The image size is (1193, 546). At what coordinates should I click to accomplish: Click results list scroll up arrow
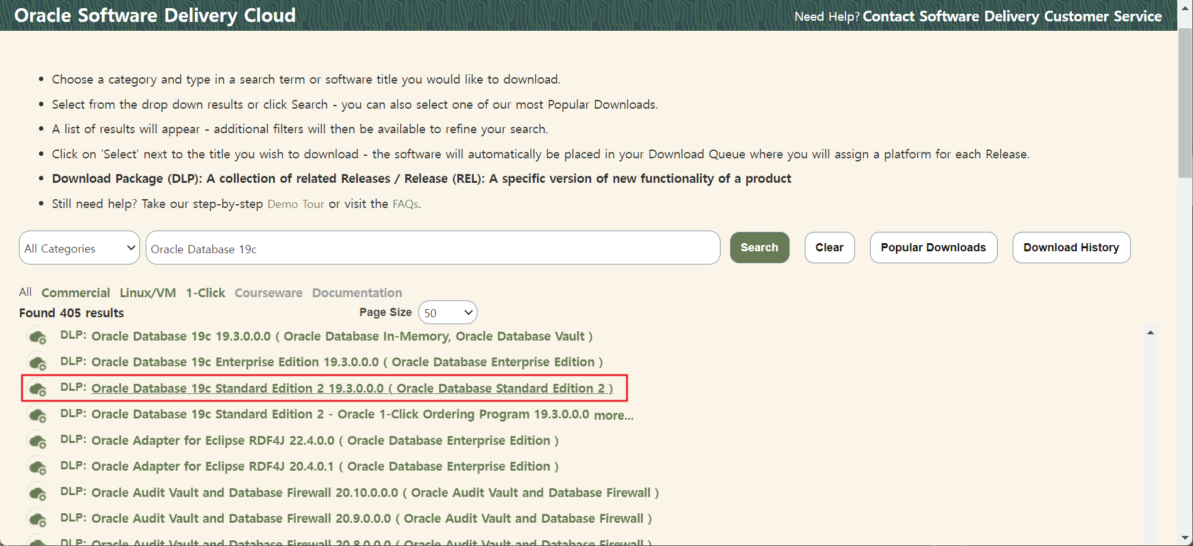click(1150, 332)
